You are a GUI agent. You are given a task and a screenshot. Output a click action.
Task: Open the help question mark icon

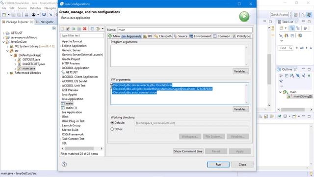pos(64,164)
